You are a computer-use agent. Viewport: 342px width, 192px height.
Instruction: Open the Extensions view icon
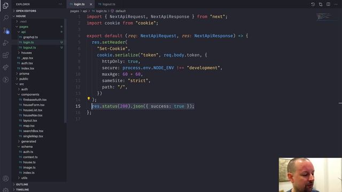tap(6, 55)
